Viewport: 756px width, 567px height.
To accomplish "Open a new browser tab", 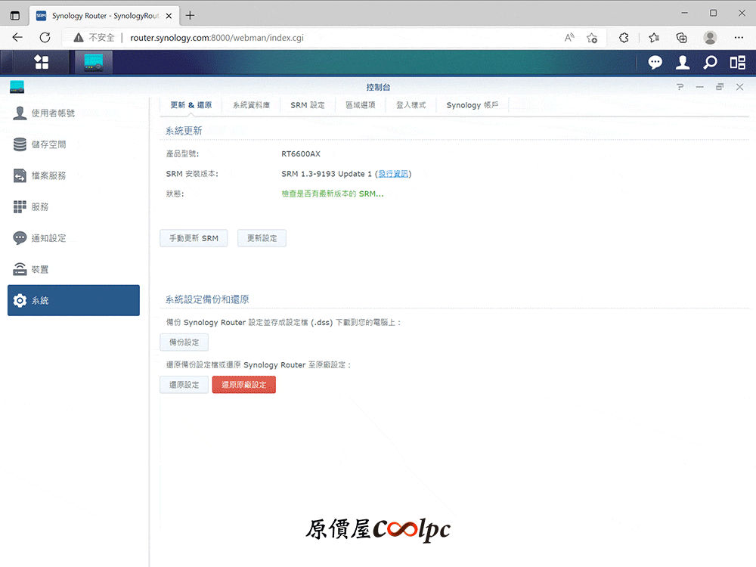I will tap(190, 15).
